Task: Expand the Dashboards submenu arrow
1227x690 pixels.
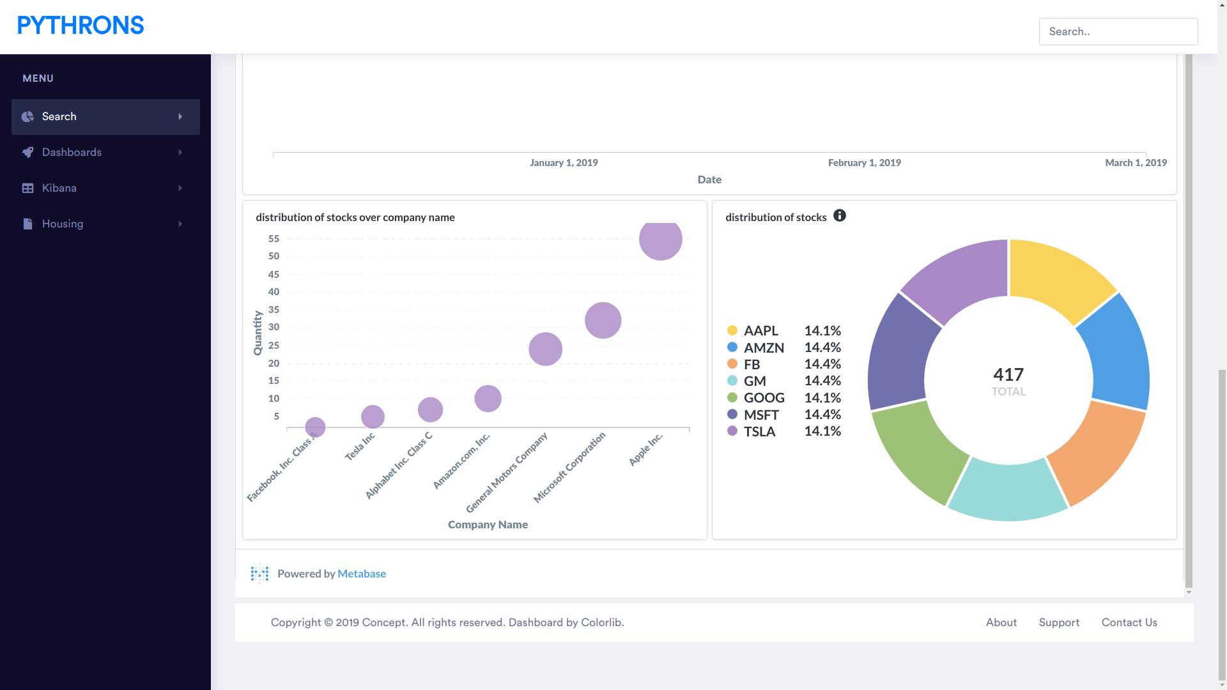Action: pos(180,152)
